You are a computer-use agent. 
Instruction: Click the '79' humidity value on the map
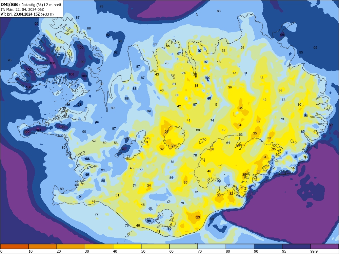pyautogui.click(x=182, y=203)
